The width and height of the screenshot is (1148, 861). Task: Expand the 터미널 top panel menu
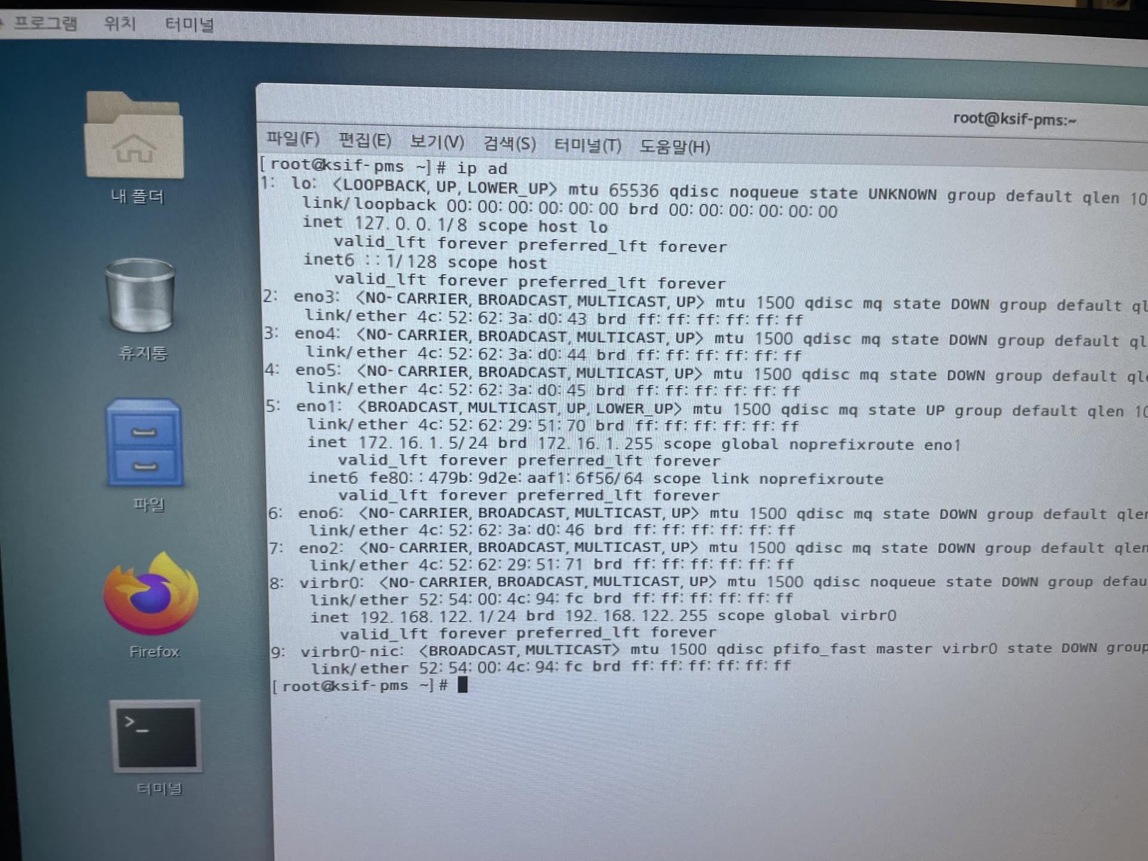pyautogui.click(x=190, y=25)
